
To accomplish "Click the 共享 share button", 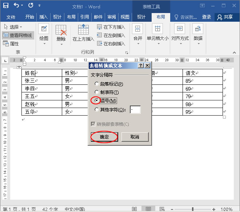I will (x=225, y=17).
